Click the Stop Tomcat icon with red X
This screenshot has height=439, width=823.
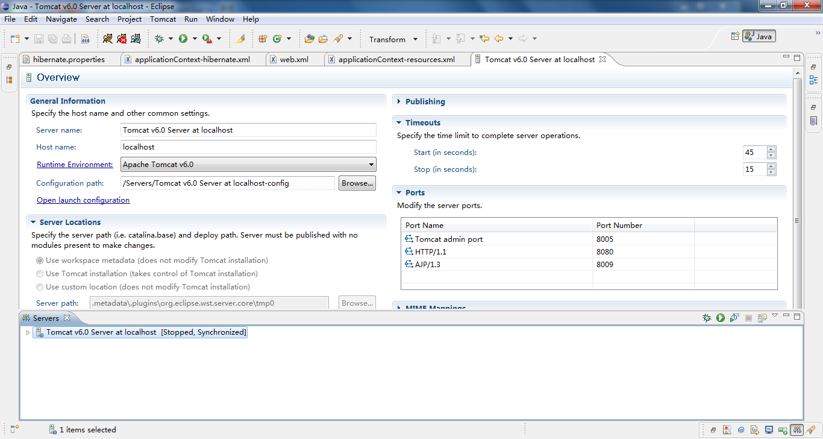[122, 39]
